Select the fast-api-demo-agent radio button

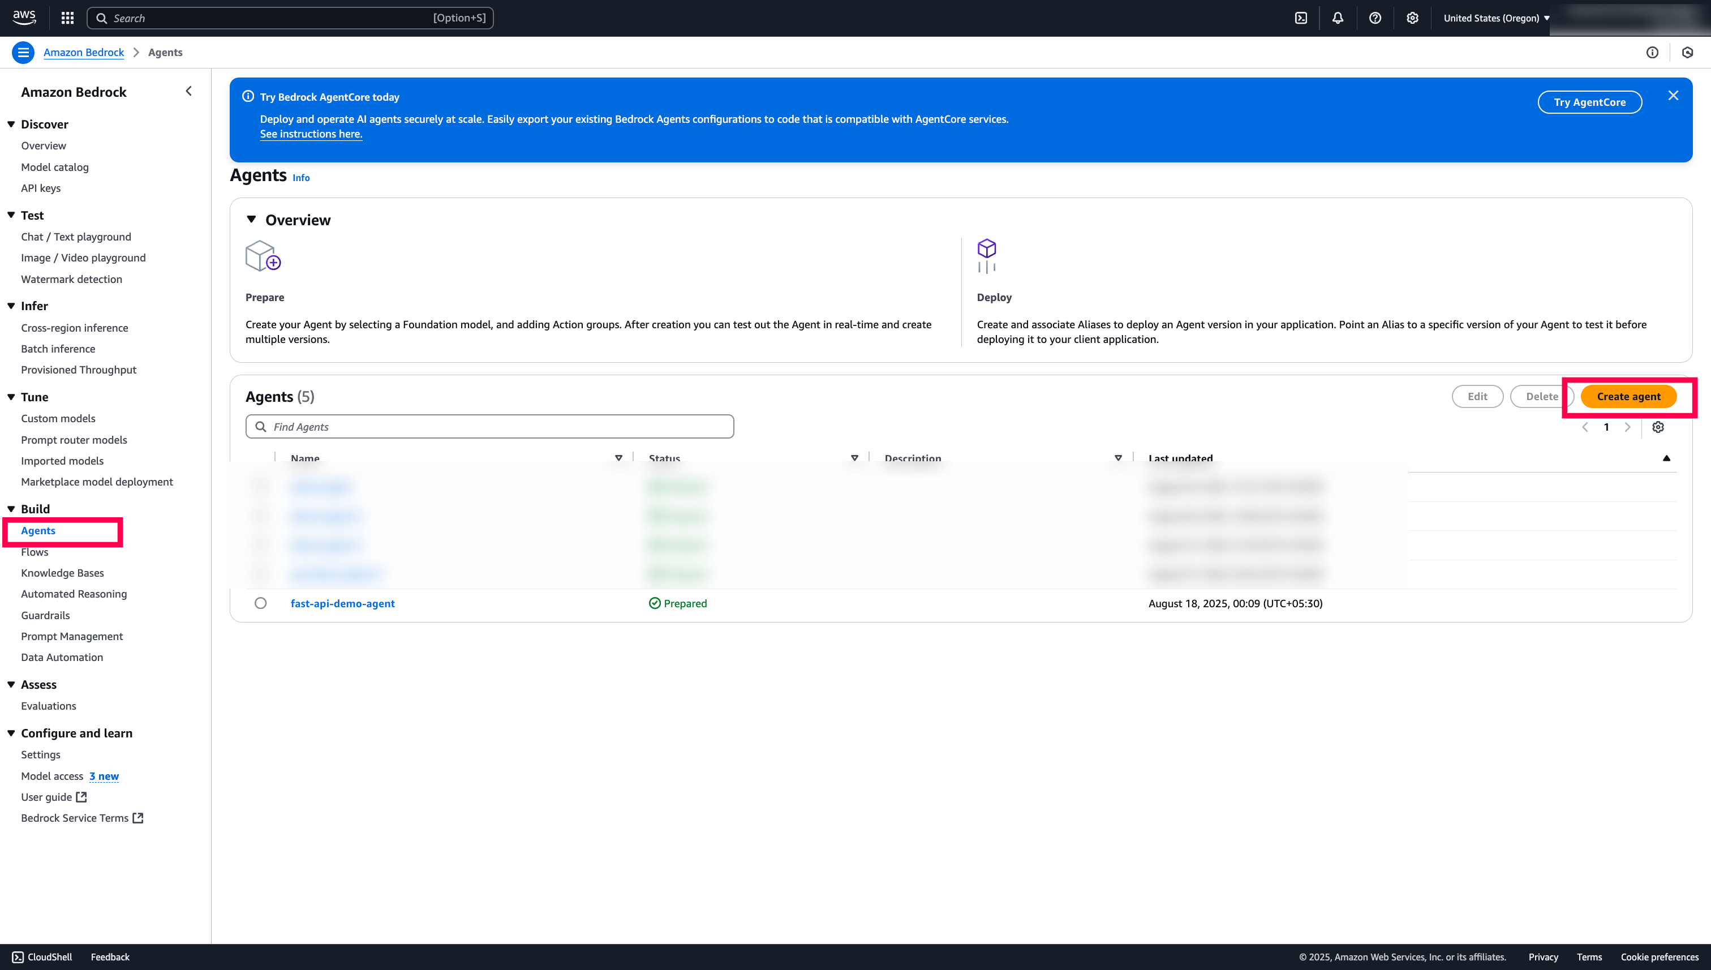tap(260, 603)
